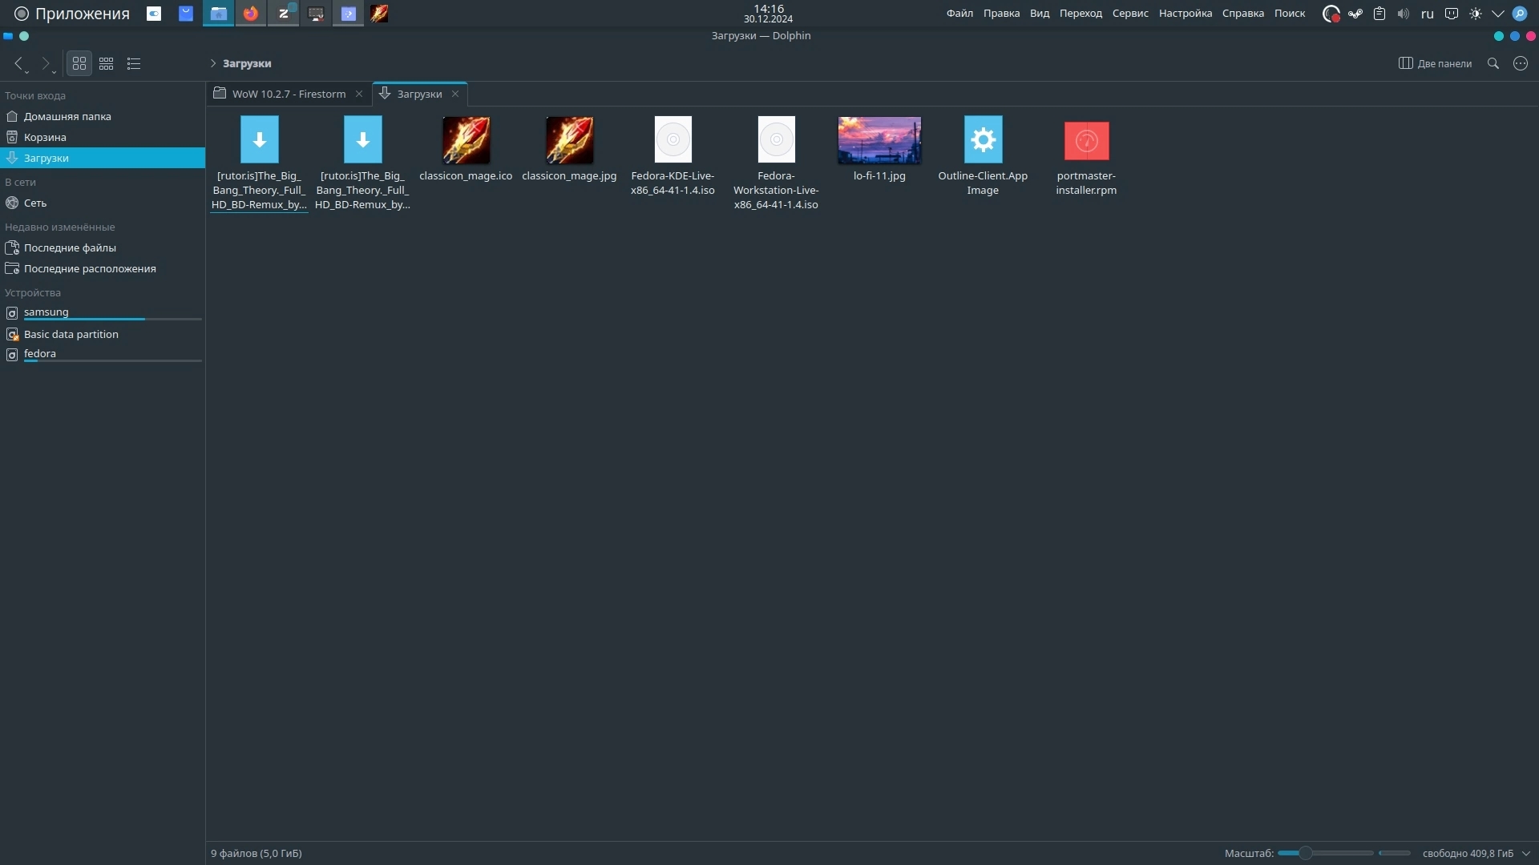Viewport: 1539px width, 865px height.
Task: Open the brightness tray icon
Action: (x=1476, y=14)
